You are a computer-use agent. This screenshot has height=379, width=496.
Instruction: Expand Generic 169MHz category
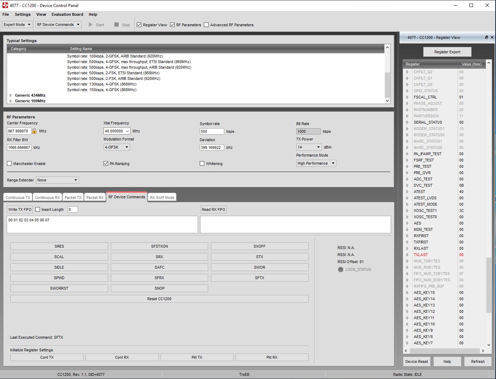coord(11,101)
